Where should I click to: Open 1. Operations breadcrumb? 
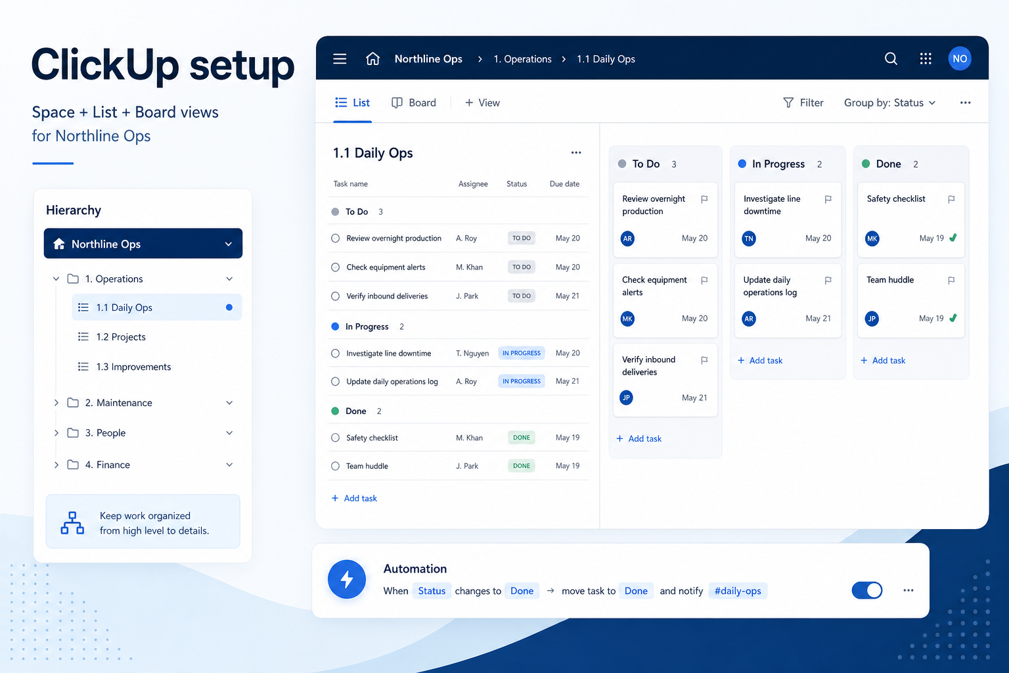(x=522, y=58)
